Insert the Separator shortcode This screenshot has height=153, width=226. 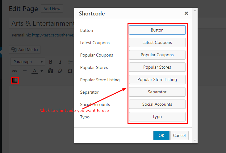pos(157,92)
